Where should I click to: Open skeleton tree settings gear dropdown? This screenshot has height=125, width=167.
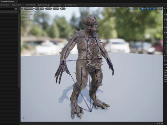17,9
